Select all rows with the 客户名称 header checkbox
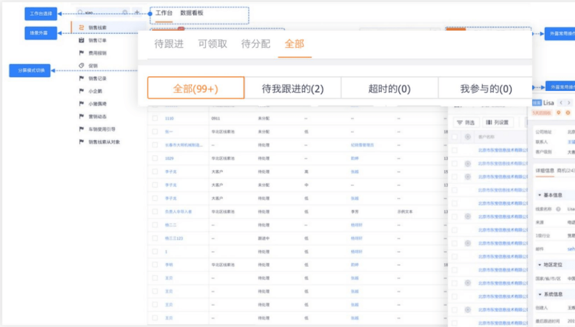 coord(454,136)
